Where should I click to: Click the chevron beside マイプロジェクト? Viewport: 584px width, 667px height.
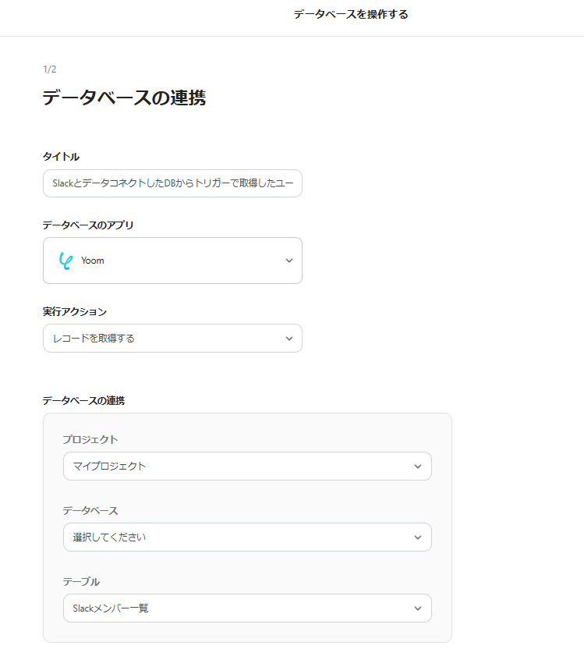click(x=418, y=467)
